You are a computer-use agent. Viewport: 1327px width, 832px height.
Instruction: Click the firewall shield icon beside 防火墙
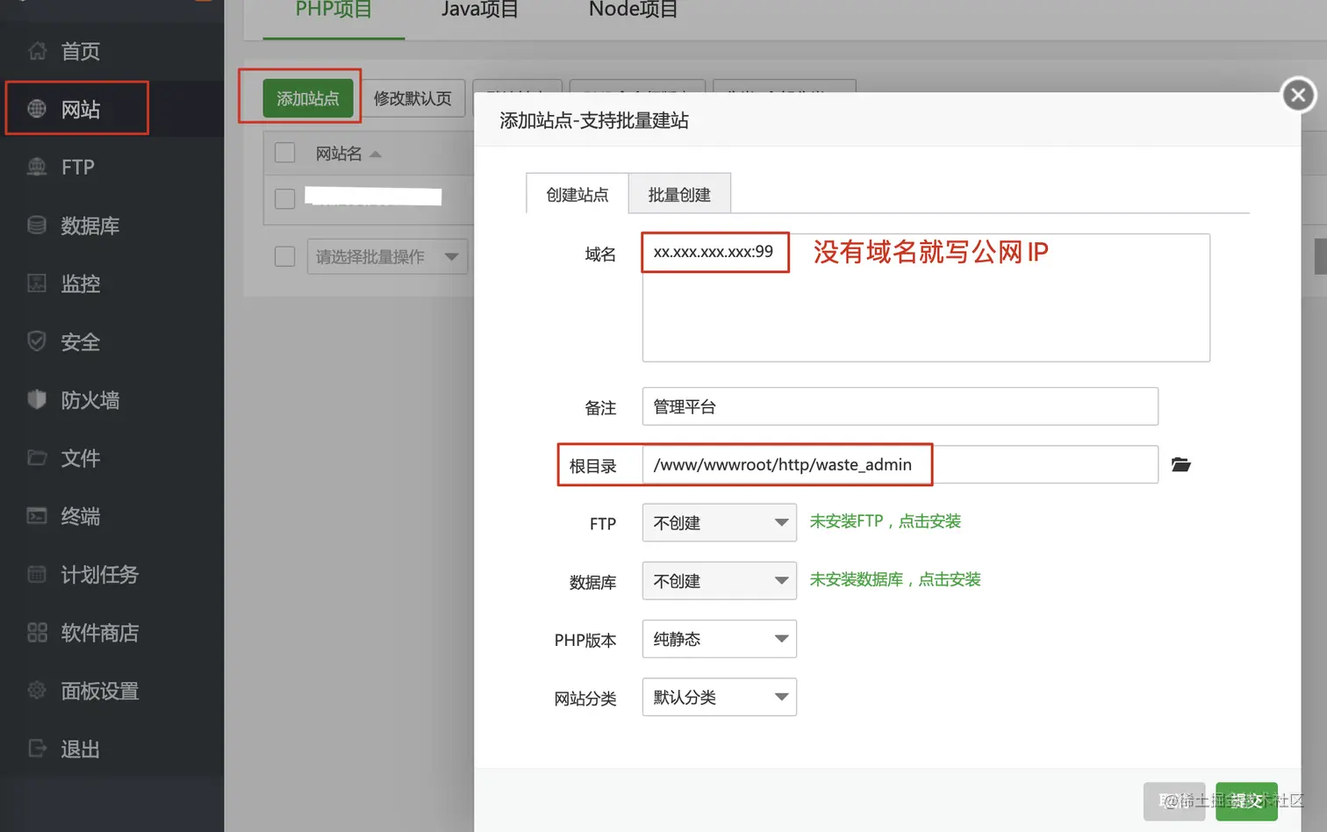tap(37, 399)
